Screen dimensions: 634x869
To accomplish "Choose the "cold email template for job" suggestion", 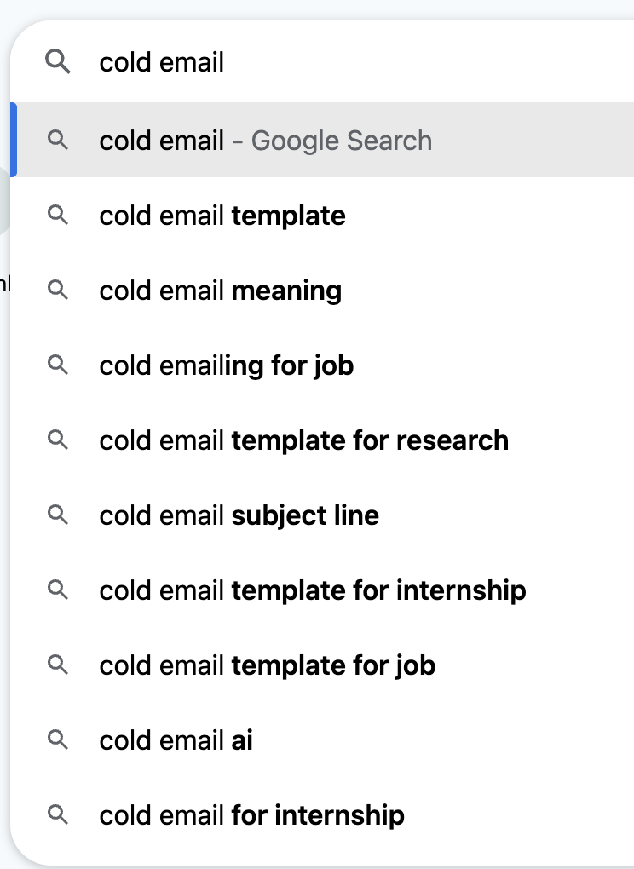I will point(268,665).
